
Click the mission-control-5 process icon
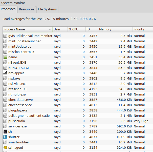5,52
